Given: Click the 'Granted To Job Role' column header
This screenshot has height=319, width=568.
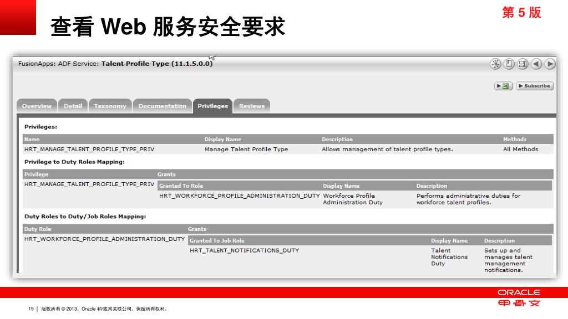Looking at the screenshot, I should coord(217,240).
